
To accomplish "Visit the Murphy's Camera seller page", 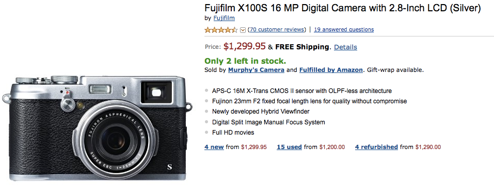I will 256,70.
